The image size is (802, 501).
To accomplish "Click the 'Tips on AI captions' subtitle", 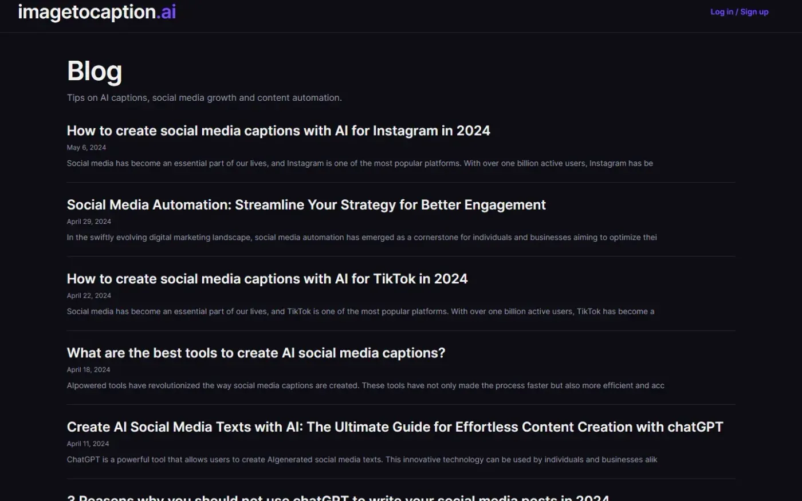I will [205, 98].
